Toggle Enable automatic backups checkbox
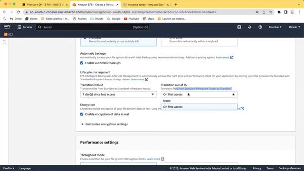304x171 pixels. [x=82, y=63]
